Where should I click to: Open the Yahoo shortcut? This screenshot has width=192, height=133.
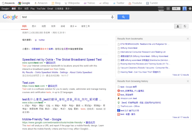click(x=89, y=3)
